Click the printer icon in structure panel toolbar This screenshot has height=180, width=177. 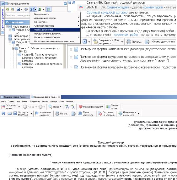tap(26, 9)
